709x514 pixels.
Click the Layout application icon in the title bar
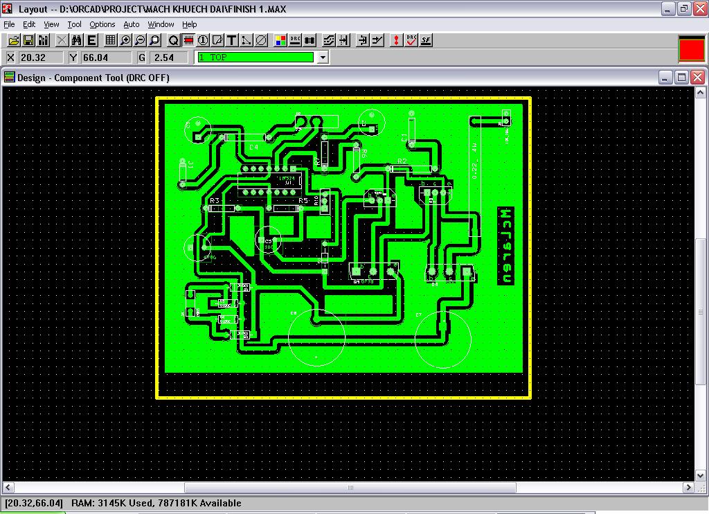point(8,8)
